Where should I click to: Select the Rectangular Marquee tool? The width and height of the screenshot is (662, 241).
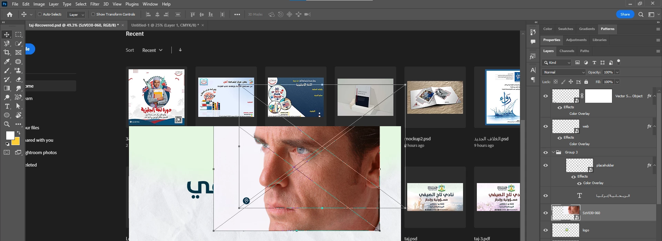(18, 34)
